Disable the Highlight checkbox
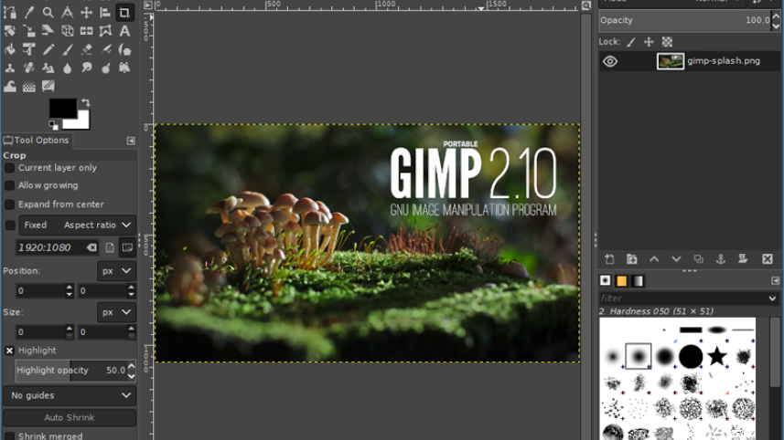The image size is (784, 440). [x=10, y=351]
